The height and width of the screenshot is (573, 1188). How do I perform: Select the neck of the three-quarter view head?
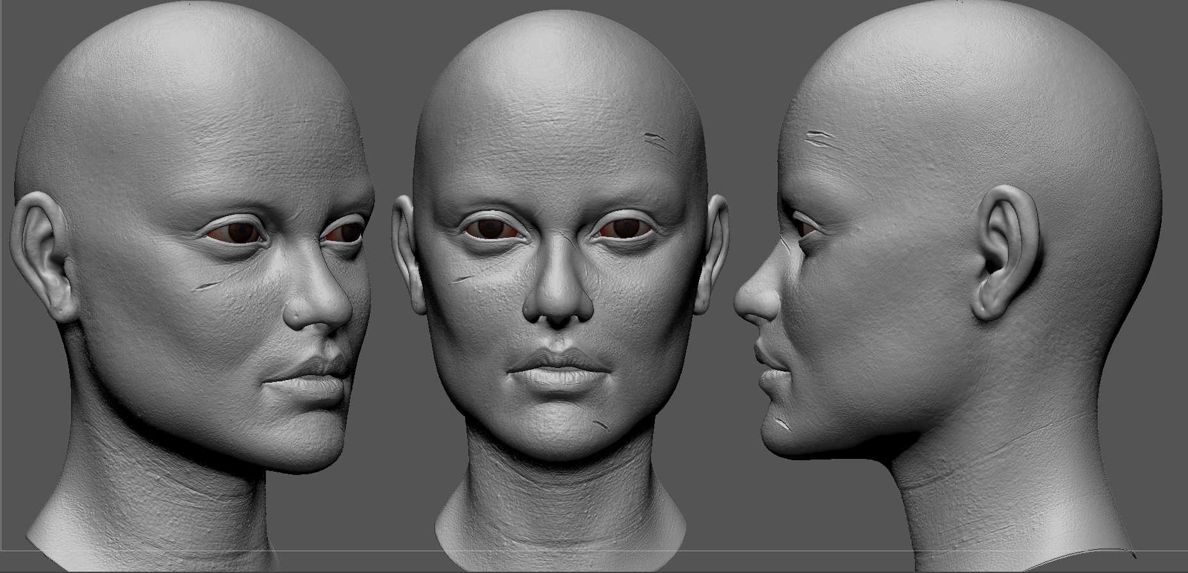[160, 500]
